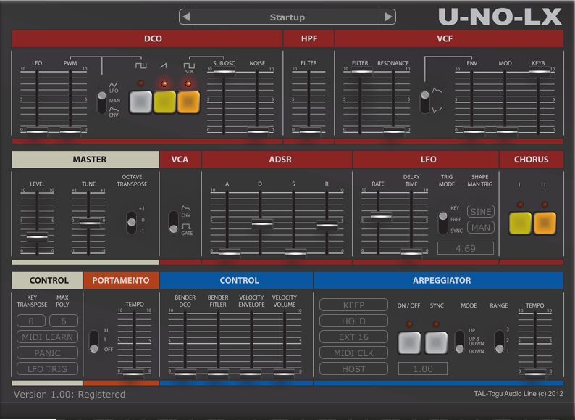Toggle the DCO sawtooth wave button
The width and height of the screenshot is (575, 420).
[164, 103]
